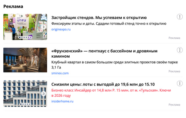The height and width of the screenshot is (118, 186).
Task: Click the 'Реклама' section heading
Action: pyautogui.click(x=13, y=6)
